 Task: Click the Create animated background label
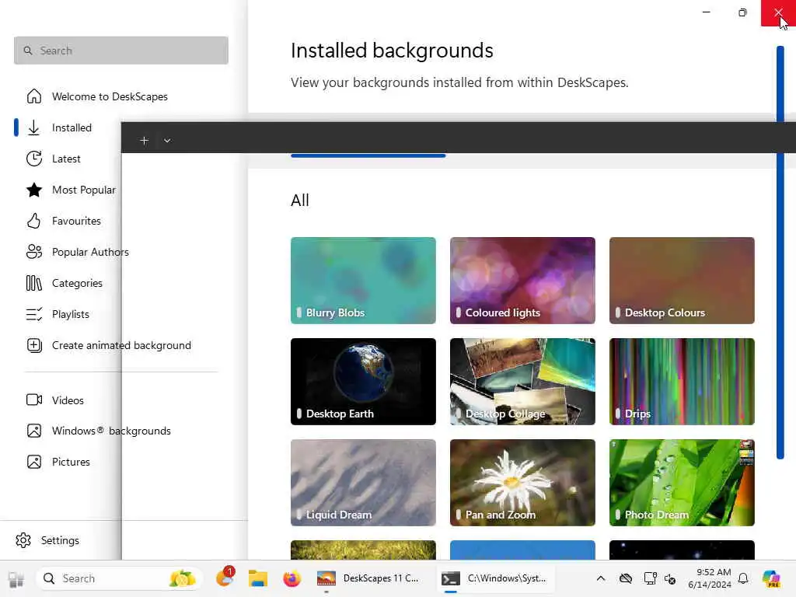pyautogui.click(x=121, y=345)
